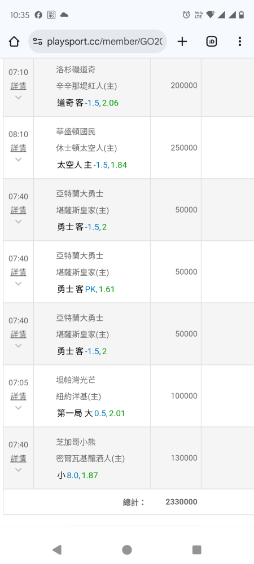
Task: Tap the browser home icon
Action: (x=14, y=42)
